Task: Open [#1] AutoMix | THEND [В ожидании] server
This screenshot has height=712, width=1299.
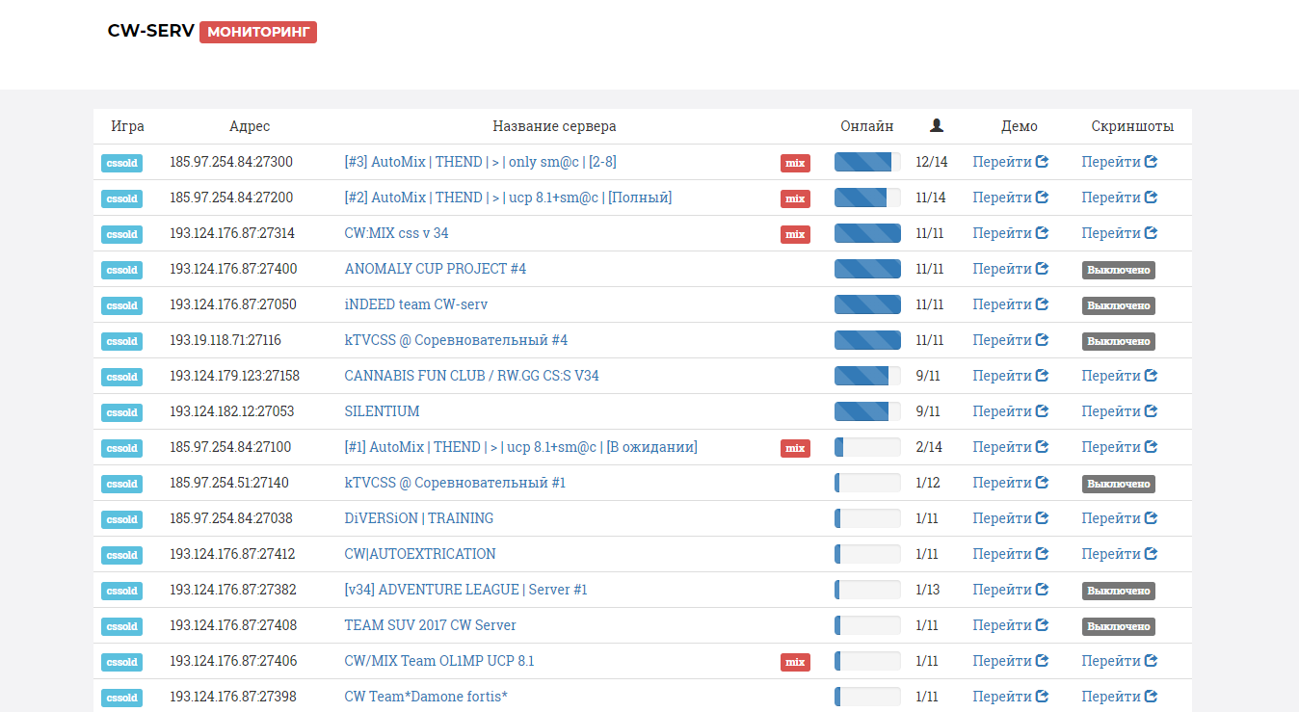Action: [520, 447]
